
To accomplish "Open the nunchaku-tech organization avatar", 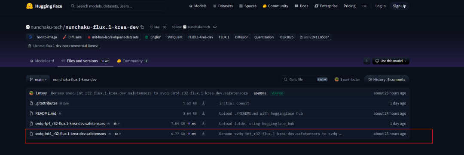I will [27, 27].
